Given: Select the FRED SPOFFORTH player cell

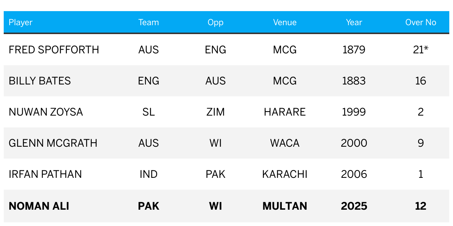Looking at the screenshot, I should 54,50.
